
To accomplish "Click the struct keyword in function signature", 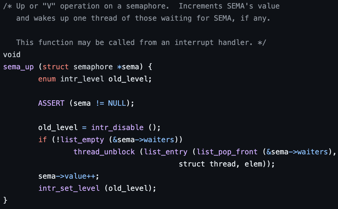I will (x=56, y=67).
